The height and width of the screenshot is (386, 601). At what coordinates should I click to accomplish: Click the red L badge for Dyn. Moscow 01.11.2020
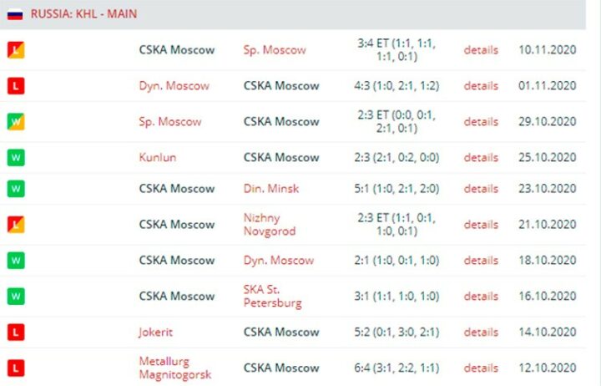click(16, 85)
